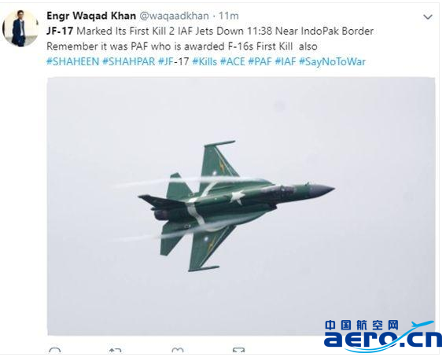Click the reply icon below the tweet

[x=54, y=351]
